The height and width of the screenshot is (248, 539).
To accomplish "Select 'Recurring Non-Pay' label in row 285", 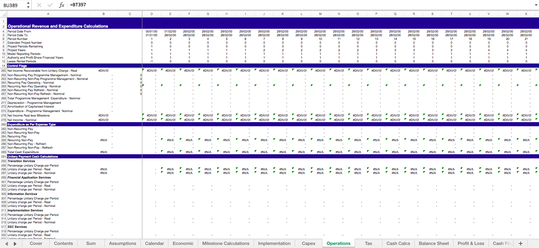I will 20,140.
